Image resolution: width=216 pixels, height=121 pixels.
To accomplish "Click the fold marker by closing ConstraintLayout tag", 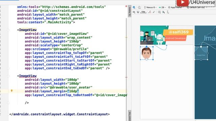I will click(8, 114).
